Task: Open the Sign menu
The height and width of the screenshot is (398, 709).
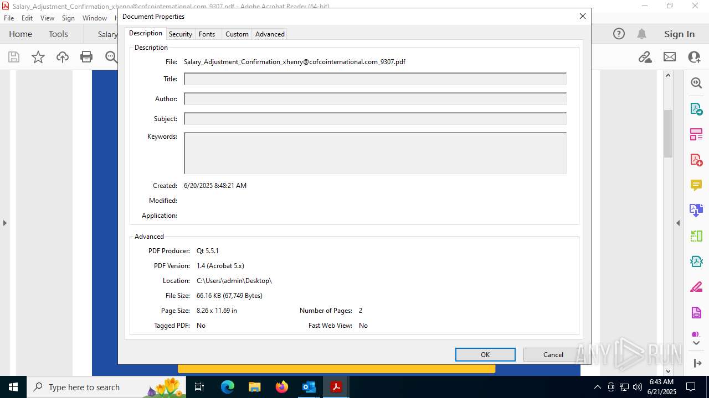Action: pyautogui.click(x=68, y=18)
